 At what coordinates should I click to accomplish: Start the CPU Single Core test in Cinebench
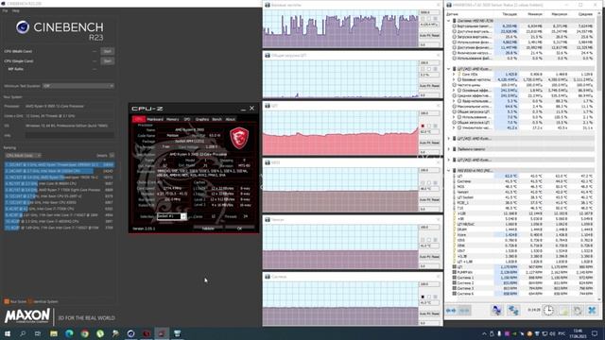[107, 60]
